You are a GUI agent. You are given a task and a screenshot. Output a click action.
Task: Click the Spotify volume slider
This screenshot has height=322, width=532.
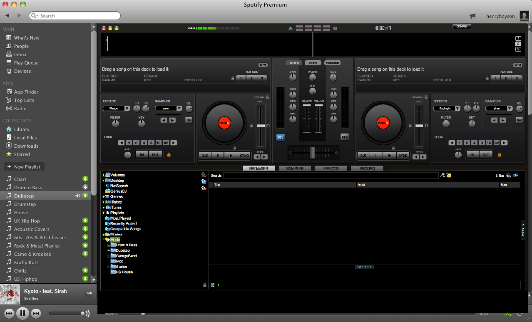[67, 313]
